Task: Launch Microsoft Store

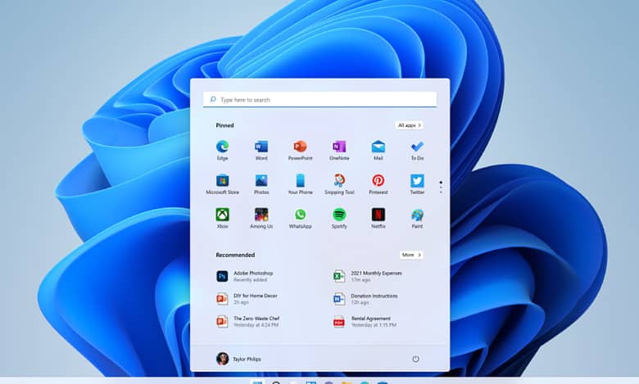Action: tap(222, 184)
